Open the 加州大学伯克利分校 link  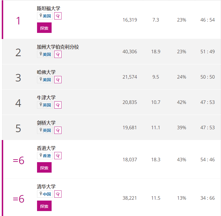tap(58, 47)
